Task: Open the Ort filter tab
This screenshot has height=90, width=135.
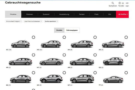Action: pos(109,14)
